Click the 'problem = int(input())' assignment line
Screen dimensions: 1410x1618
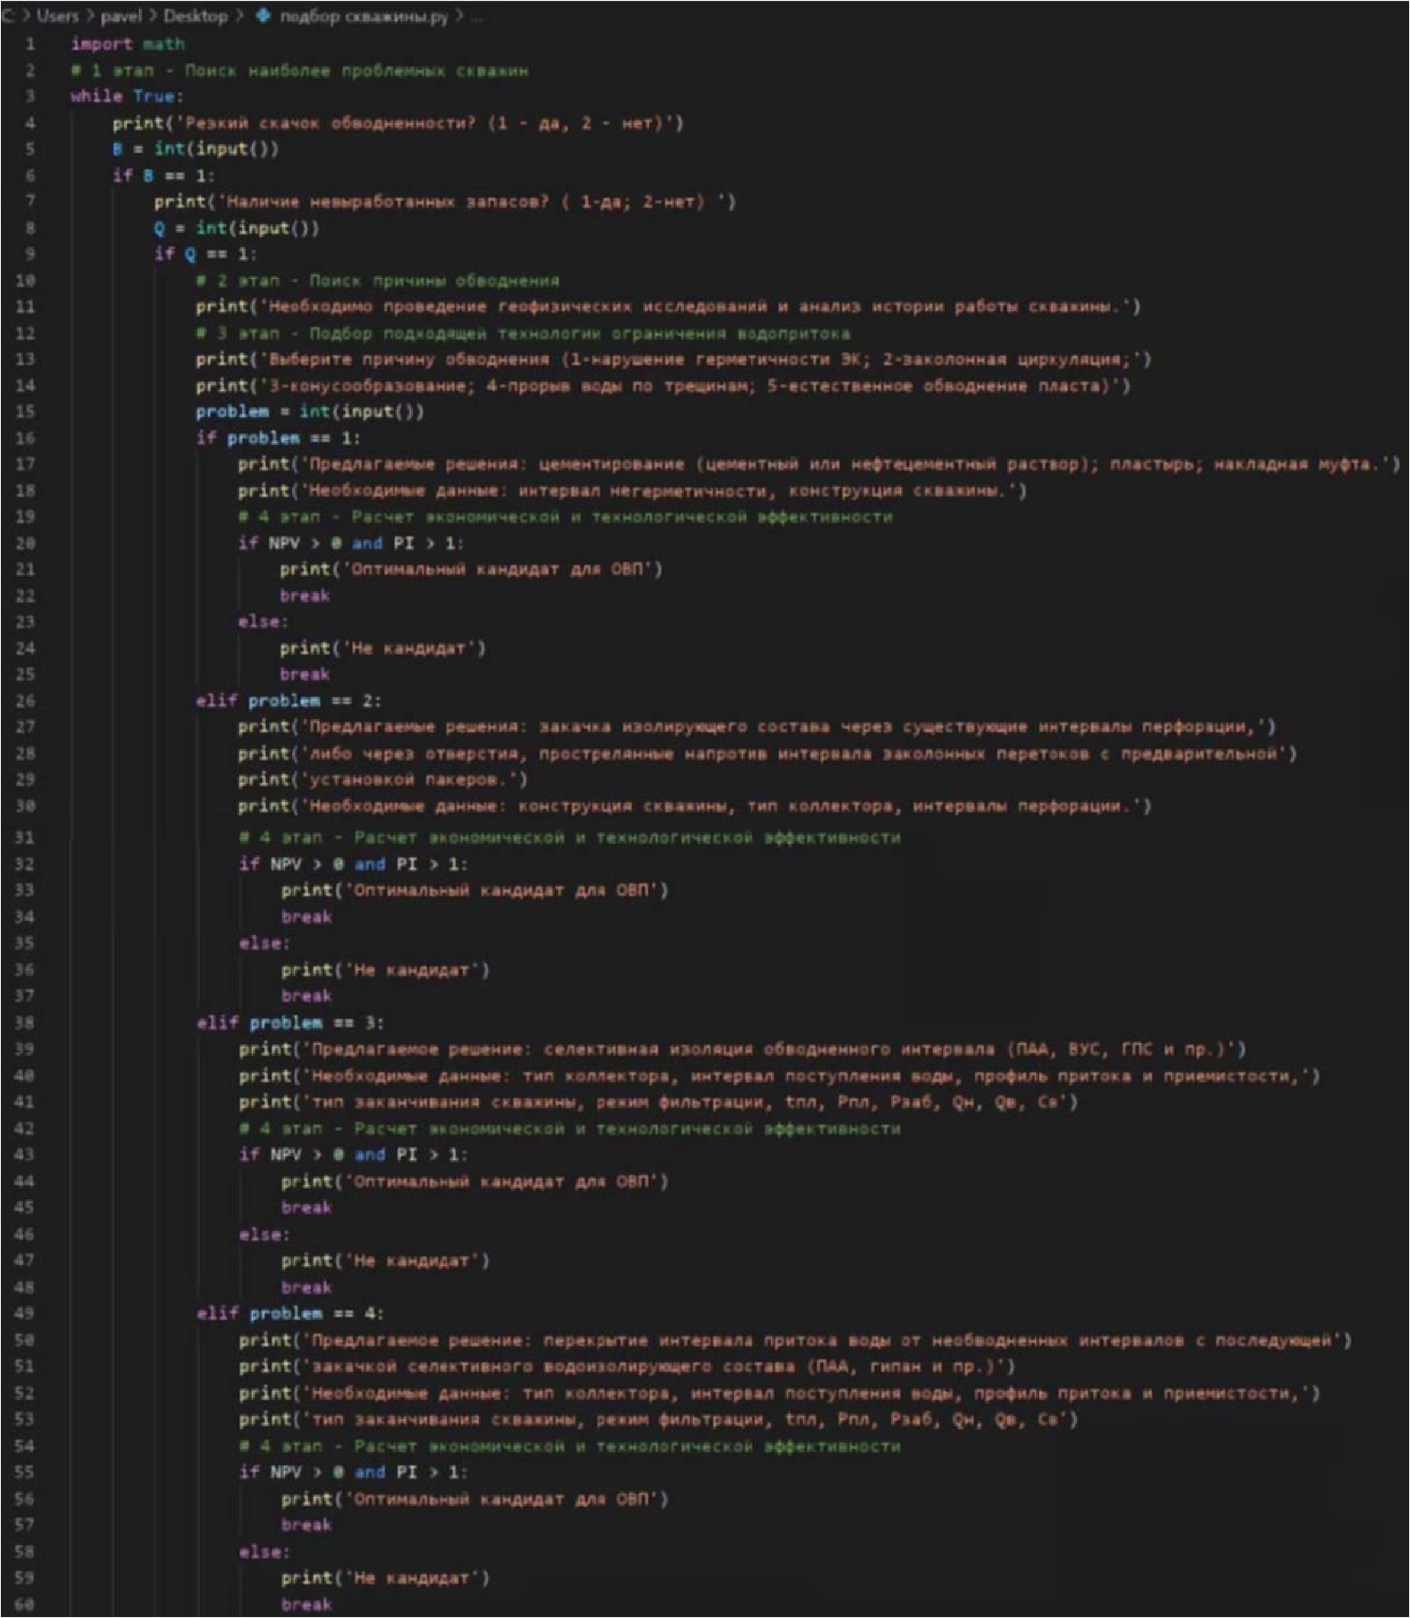tap(309, 412)
